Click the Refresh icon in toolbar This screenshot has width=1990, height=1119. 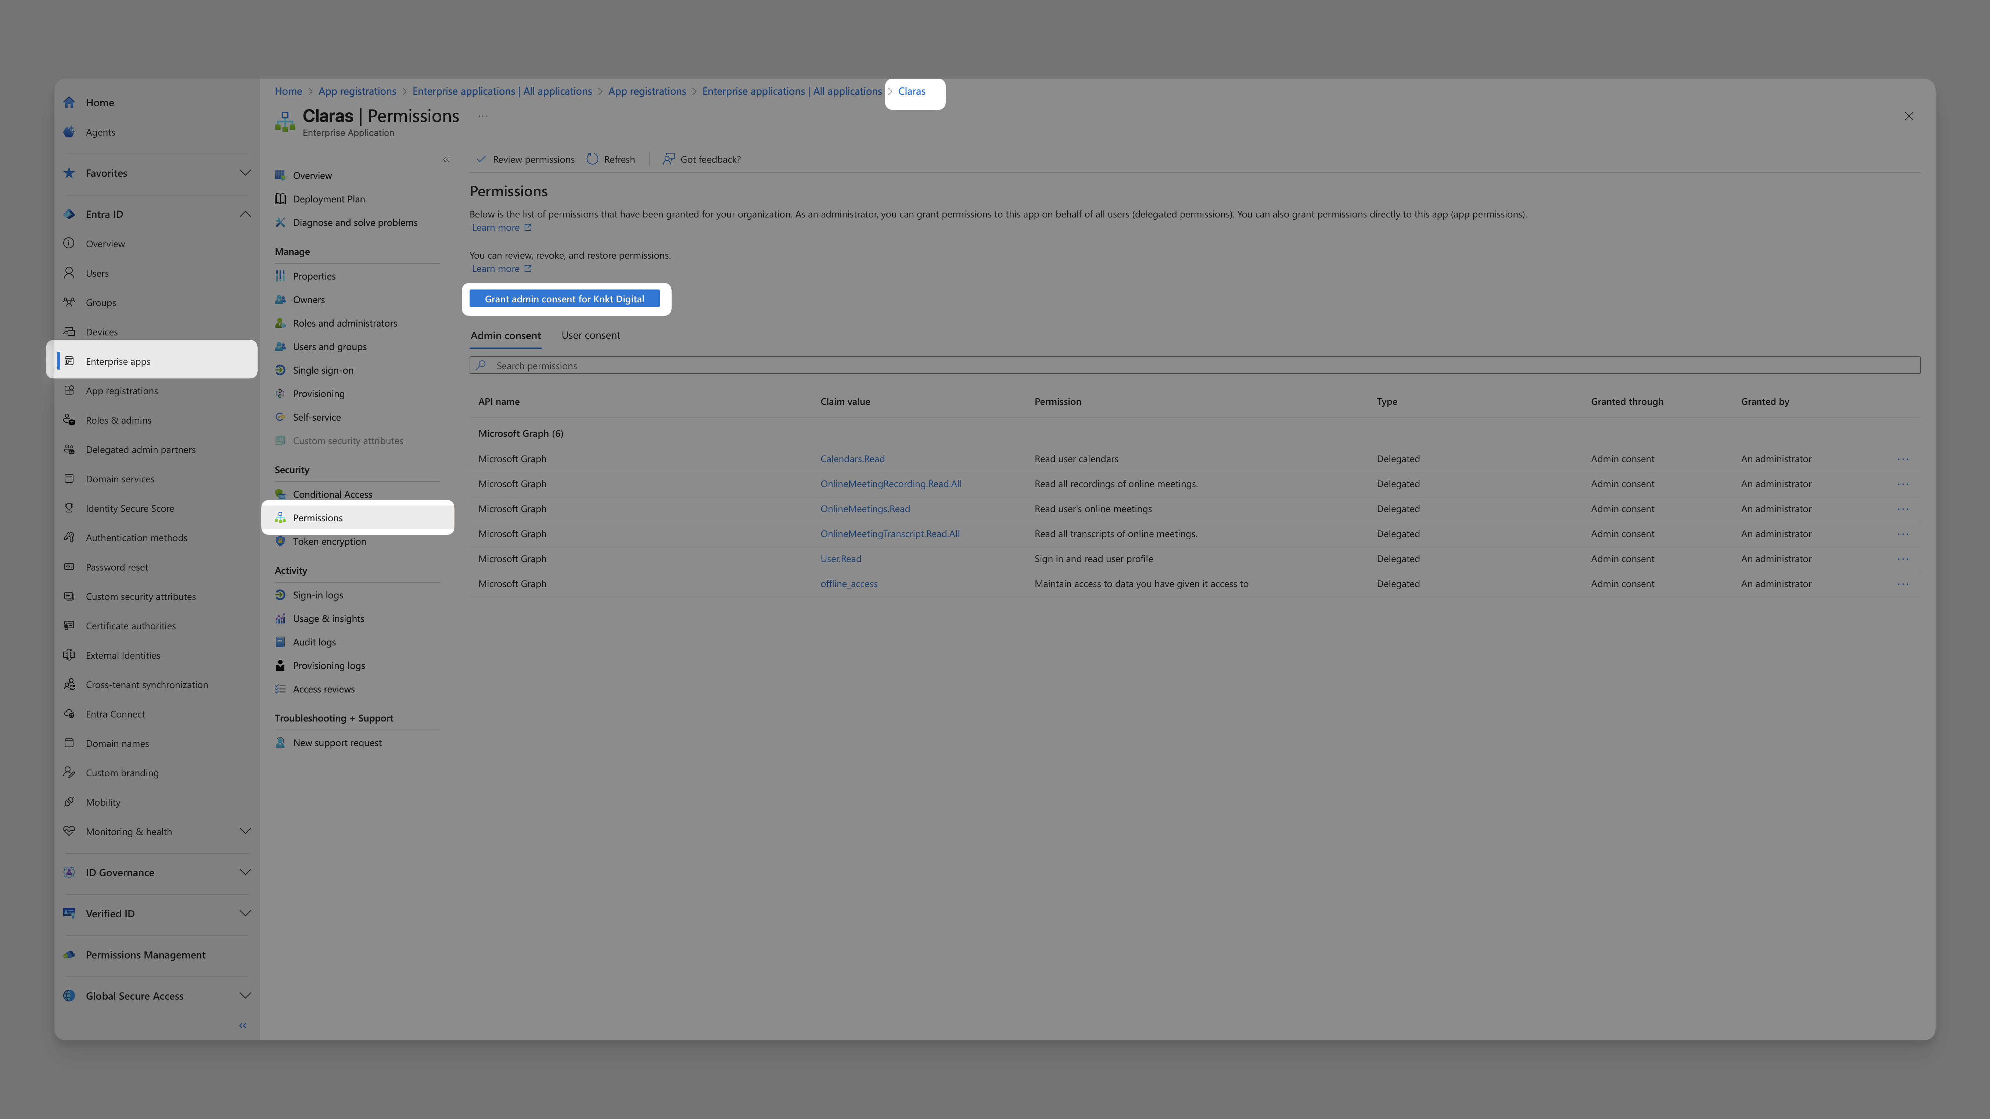[593, 159]
